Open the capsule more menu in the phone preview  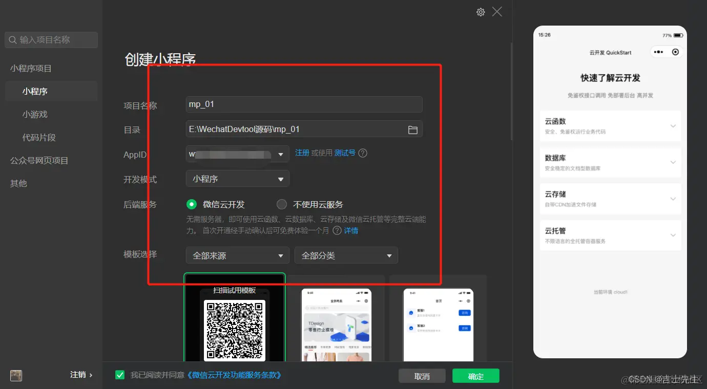(657, 52)
